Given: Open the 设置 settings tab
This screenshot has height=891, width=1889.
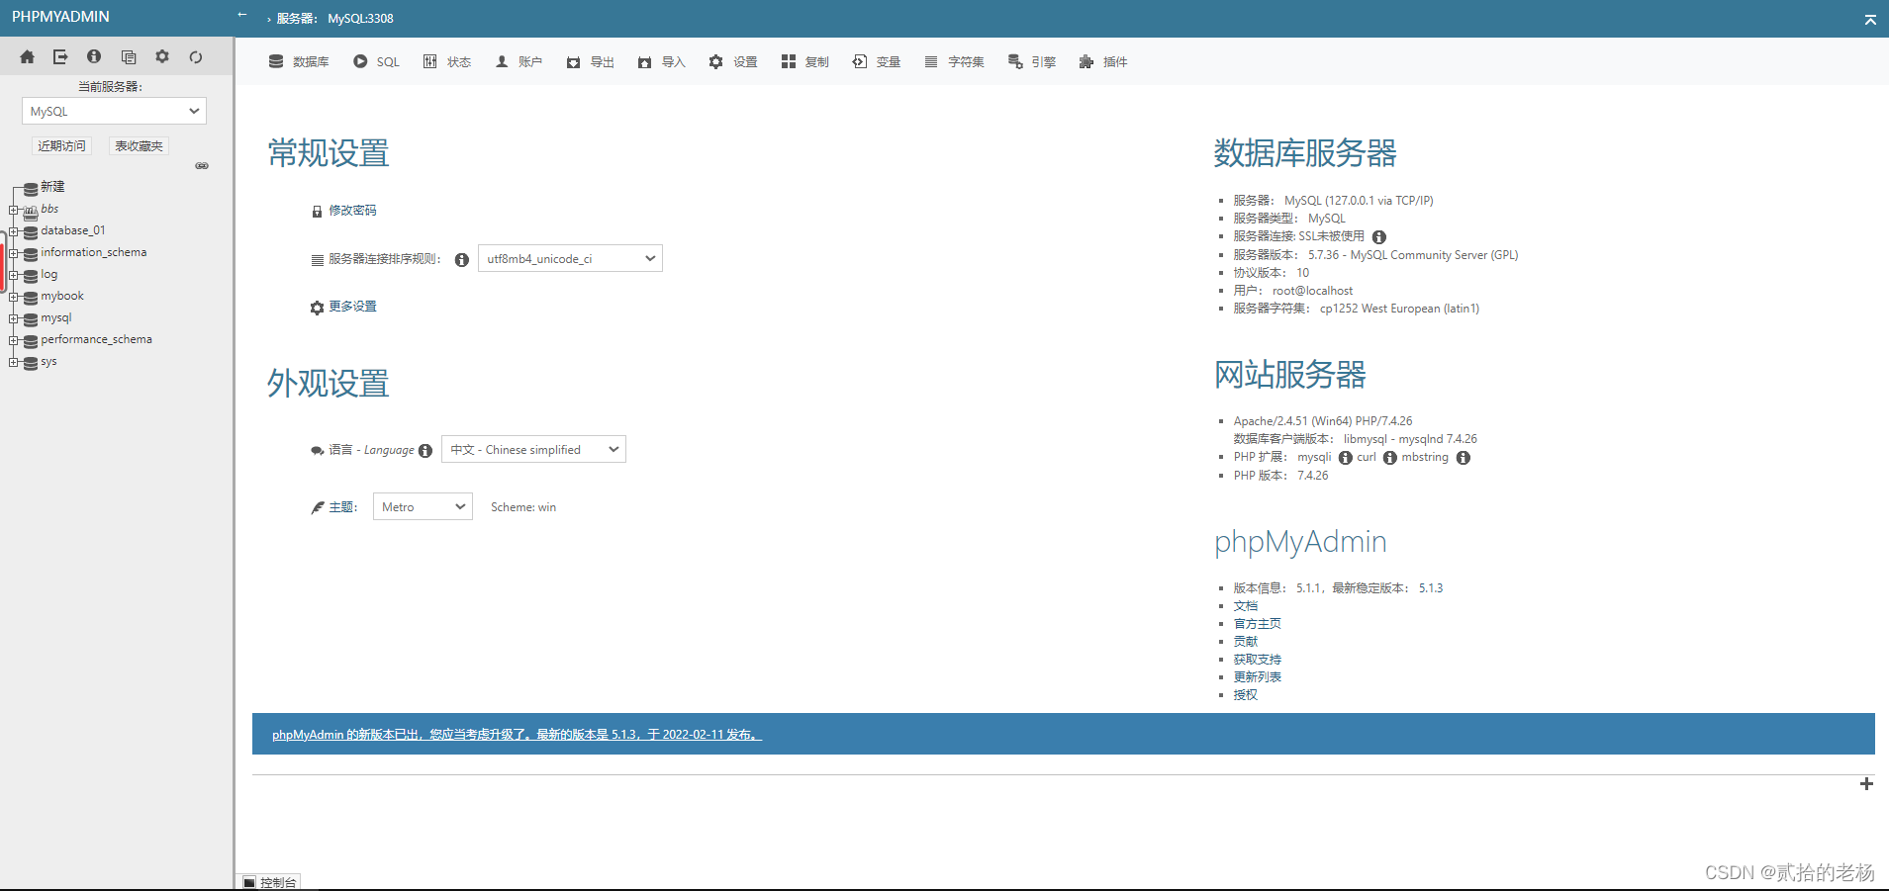Looking at the screenshot, I should pyautogui.click(x=733, y=62).
